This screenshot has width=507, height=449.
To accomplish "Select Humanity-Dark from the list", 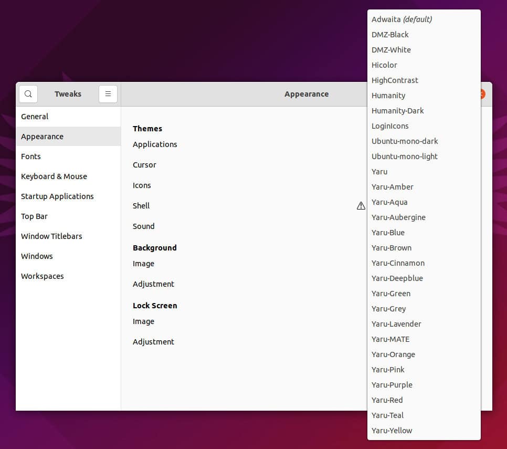I will tap(424, 111).
